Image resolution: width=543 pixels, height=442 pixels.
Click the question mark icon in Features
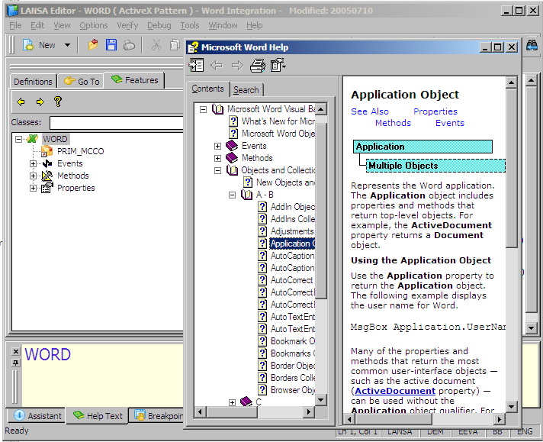(58, 102)
